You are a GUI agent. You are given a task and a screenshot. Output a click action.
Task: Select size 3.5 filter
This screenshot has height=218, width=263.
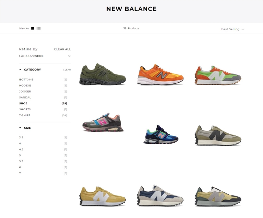[21, 137]
